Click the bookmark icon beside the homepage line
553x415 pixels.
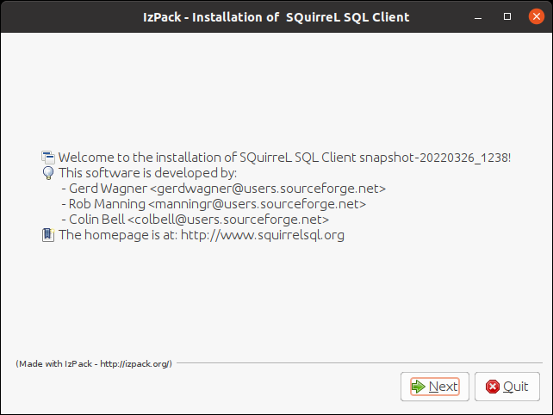(48, 235)
